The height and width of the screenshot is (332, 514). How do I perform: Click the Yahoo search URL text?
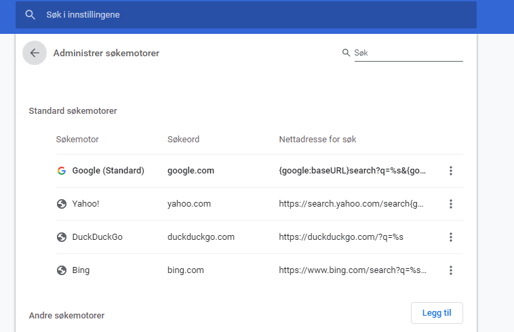[x=351, y=204]
